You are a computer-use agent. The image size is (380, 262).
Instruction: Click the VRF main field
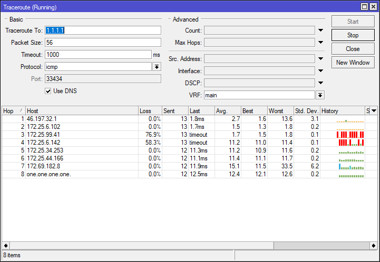tap(259, 95)
